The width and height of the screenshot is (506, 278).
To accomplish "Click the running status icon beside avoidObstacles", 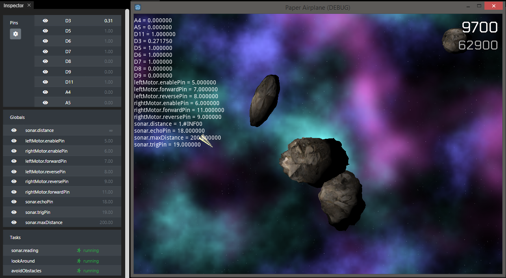I will click(80, 270).
